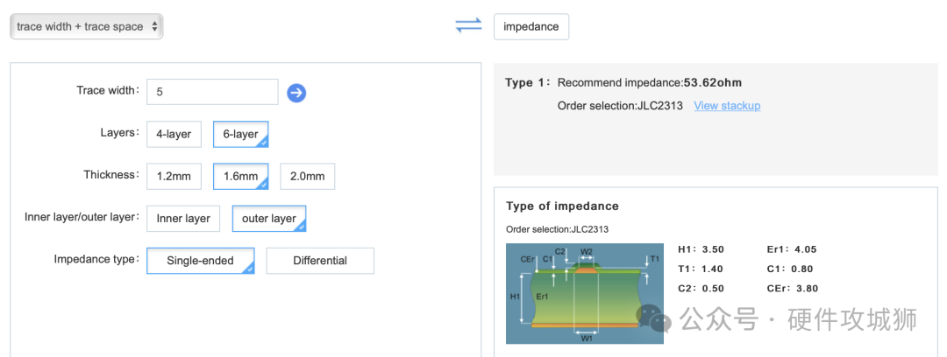This screenshot has height=357, width=947.
Task: Pick Single-ended impedance type
Action: point(200,260)
